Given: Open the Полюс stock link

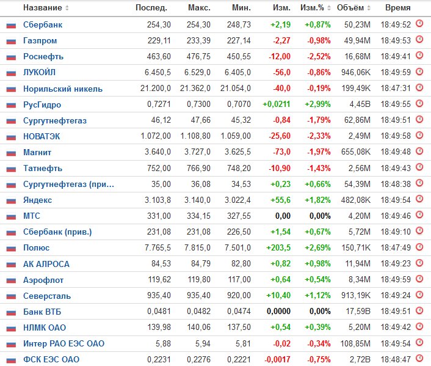Looking at the screenshot, I should point(36,247).
